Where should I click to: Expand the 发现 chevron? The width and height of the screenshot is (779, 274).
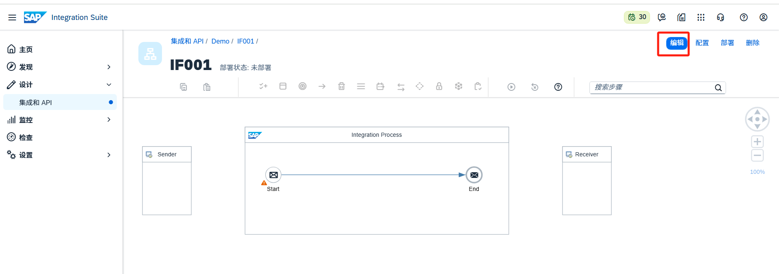109,67
